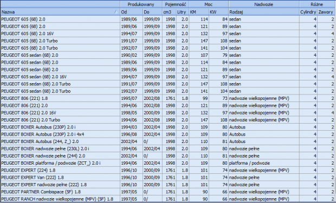Select PEUGEOT BOXER nadwozie pełne (244) 2.0

(168, 156)
